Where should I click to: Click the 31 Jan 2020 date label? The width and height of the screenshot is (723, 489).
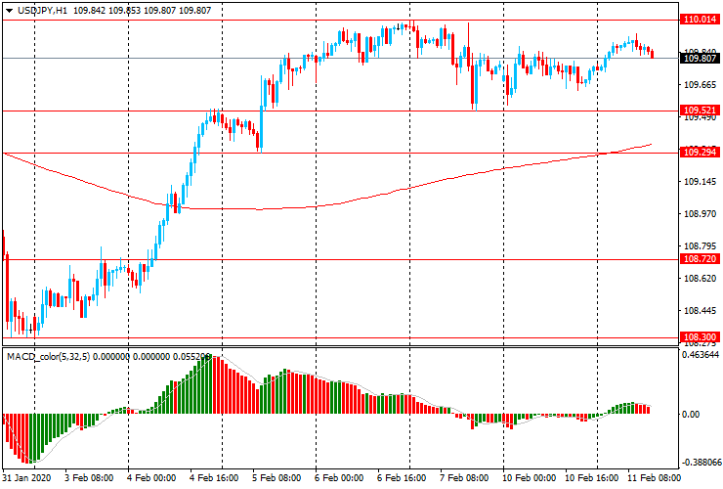coord(26,477)
